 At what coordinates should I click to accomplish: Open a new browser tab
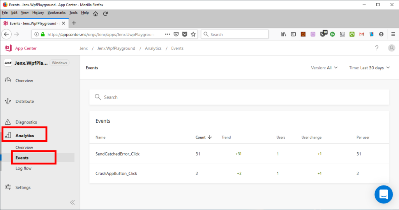(x=74, y=23)
